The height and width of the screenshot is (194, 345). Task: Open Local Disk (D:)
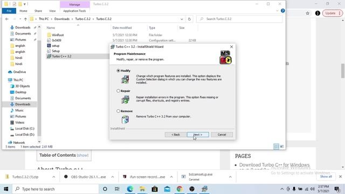(x=25, y=135)
